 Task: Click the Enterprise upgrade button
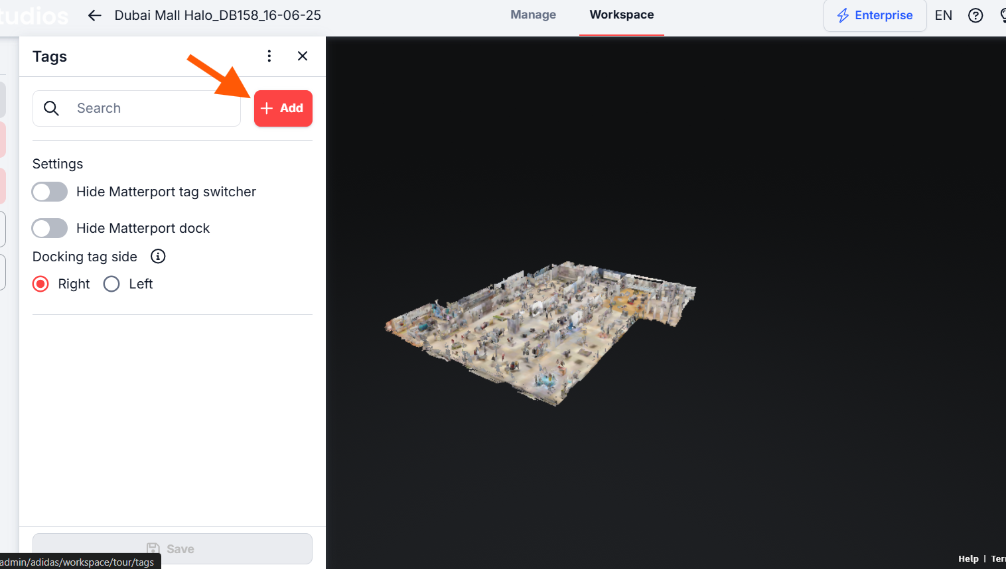point(875,15)
